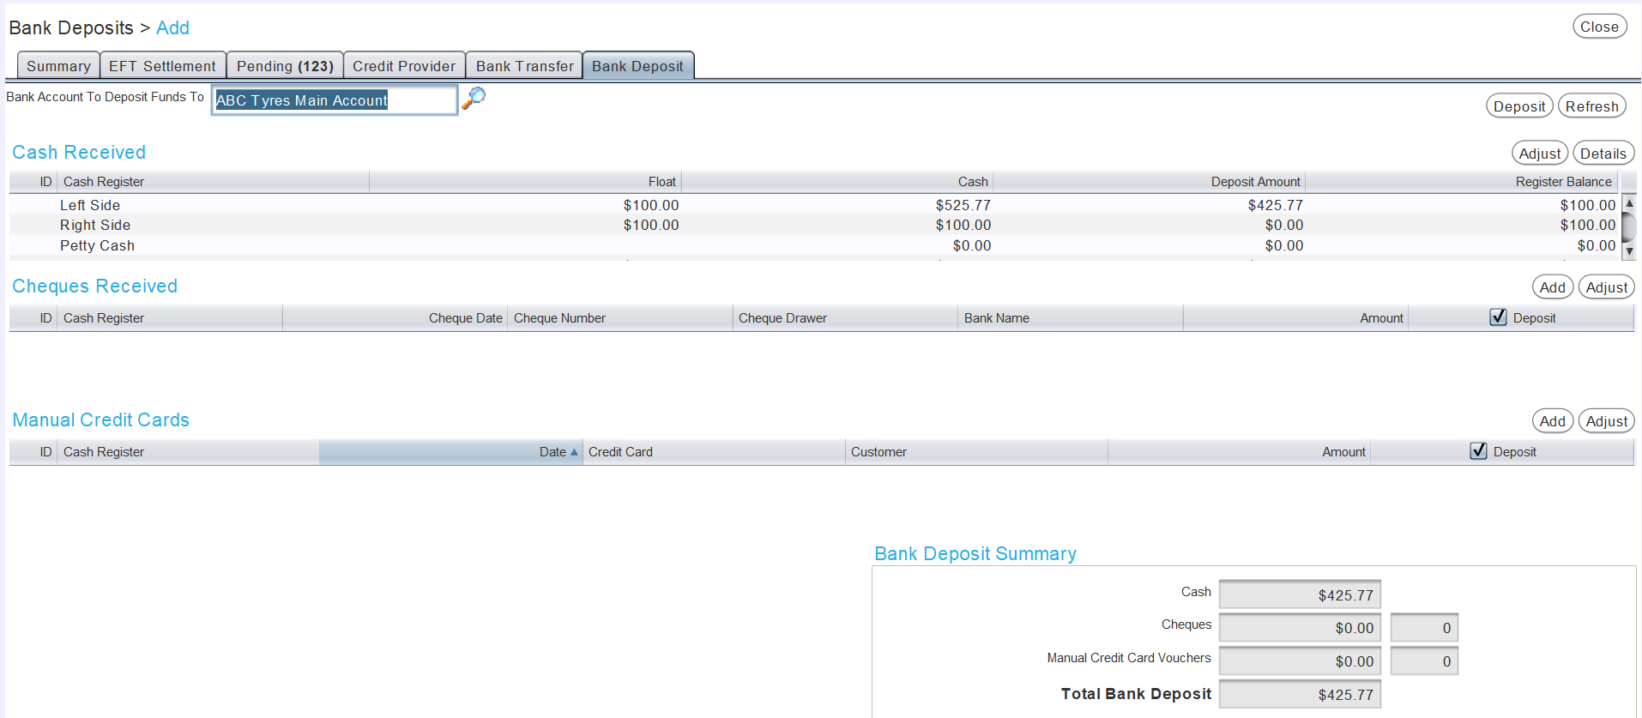Click Credit Card column header
1642x718 pixels.
[714, 452]
